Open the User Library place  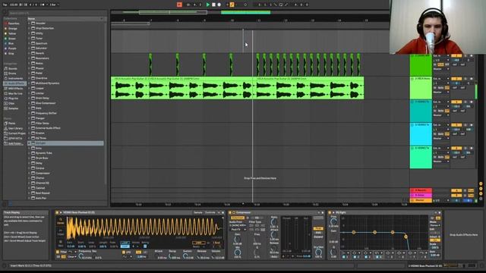point(14,128)
